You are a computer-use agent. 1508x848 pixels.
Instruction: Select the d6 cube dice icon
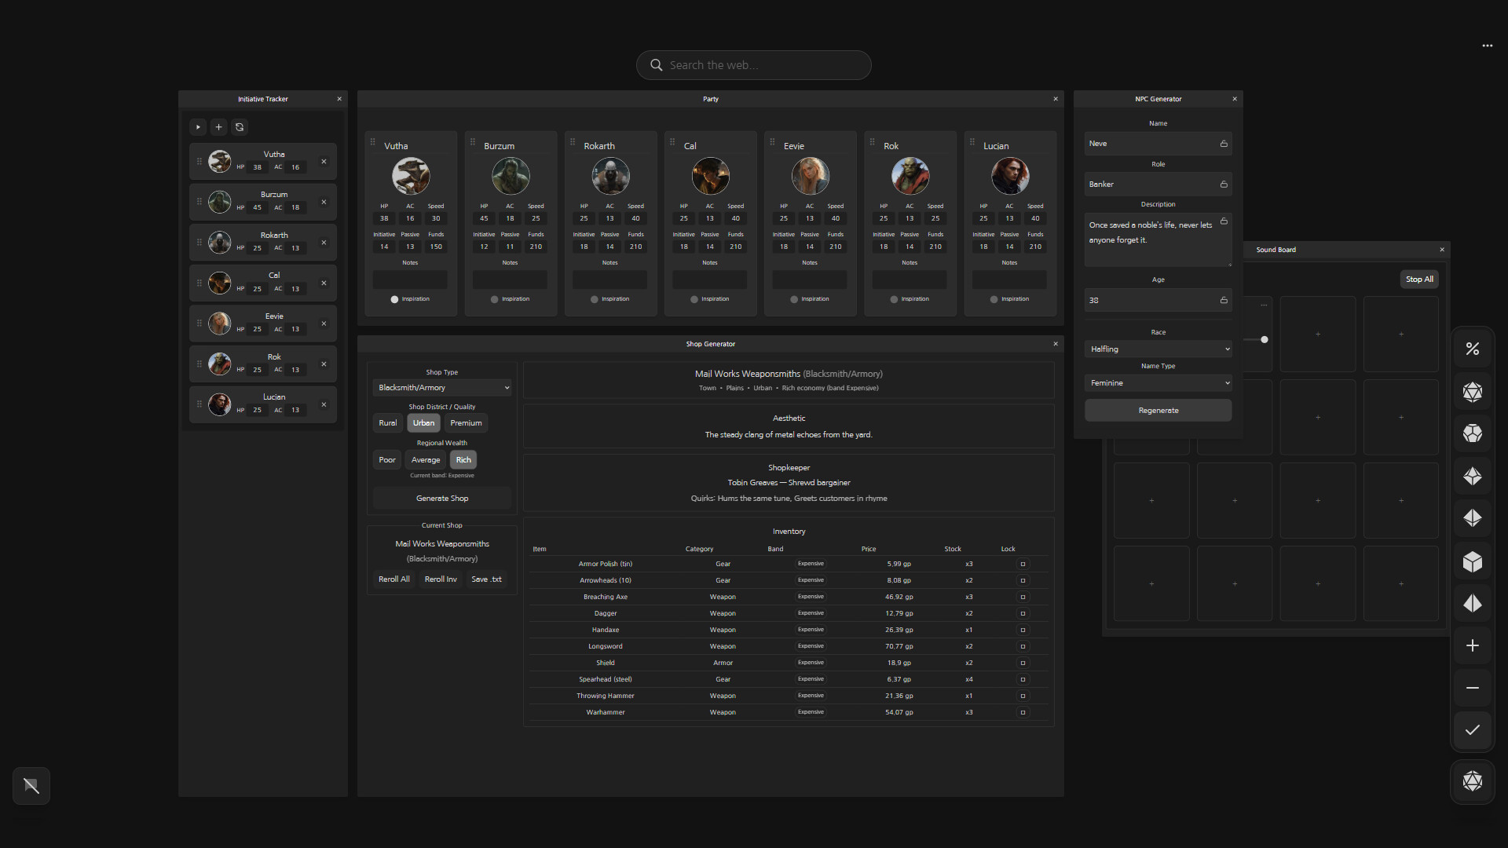[1473, 561]
